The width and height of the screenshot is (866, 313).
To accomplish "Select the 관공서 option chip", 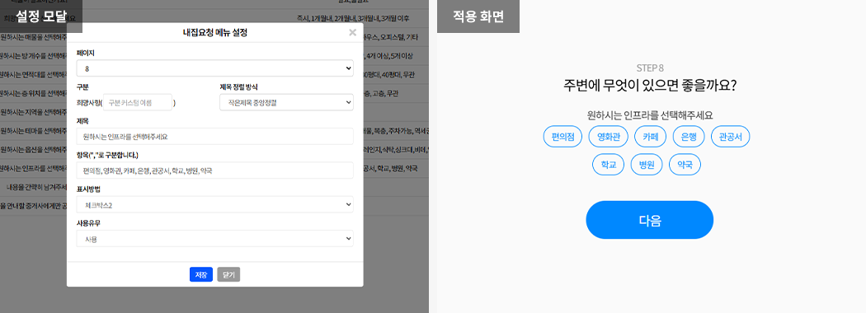I will tap(730, 137).
